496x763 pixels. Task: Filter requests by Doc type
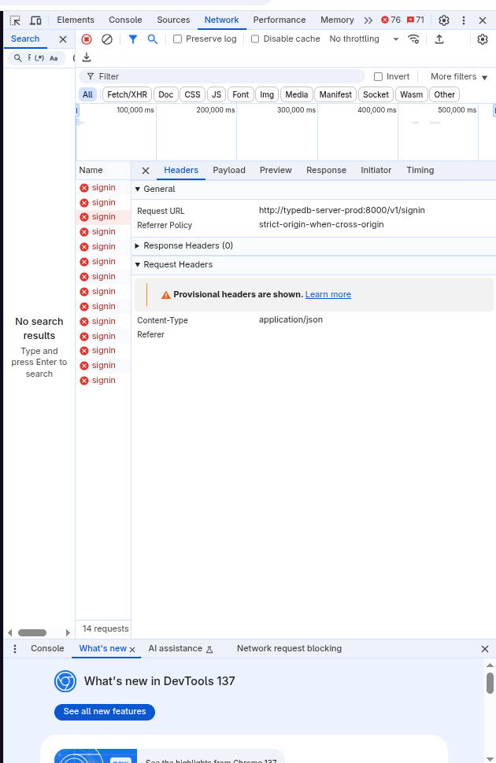[165, 94]
